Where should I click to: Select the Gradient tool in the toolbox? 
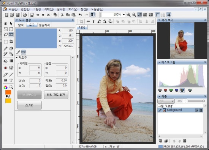(x=11, y=61)
